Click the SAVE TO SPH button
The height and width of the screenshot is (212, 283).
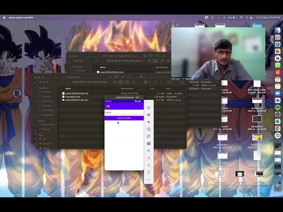tap(124, 118)
